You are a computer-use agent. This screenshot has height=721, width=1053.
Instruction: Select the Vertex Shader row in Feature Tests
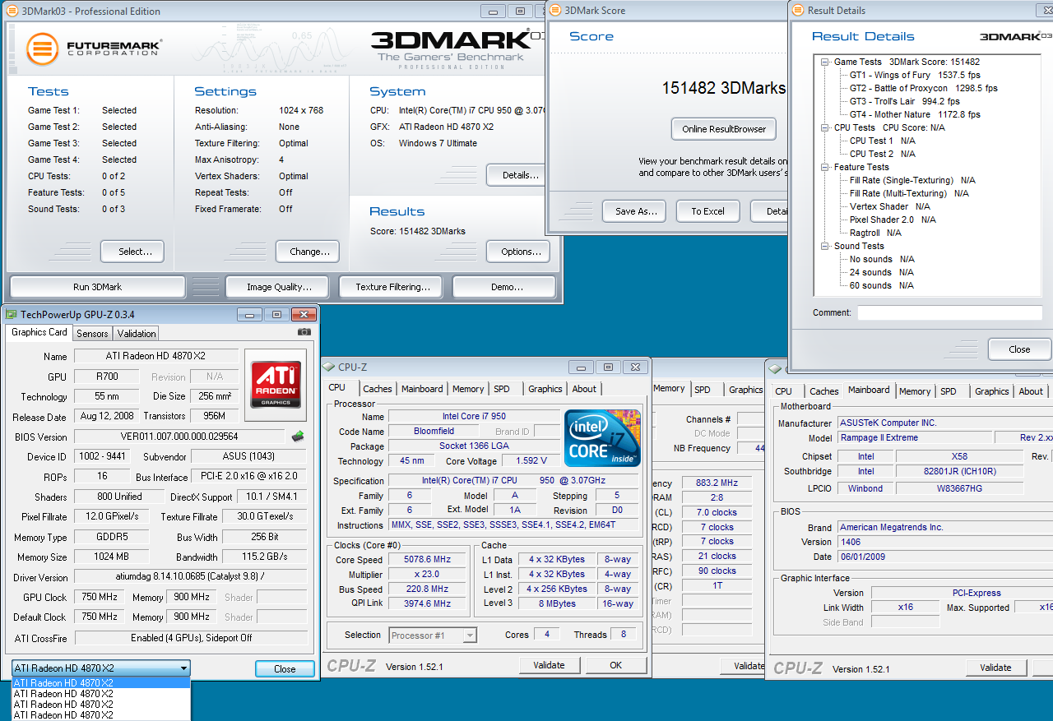(890, 206)
